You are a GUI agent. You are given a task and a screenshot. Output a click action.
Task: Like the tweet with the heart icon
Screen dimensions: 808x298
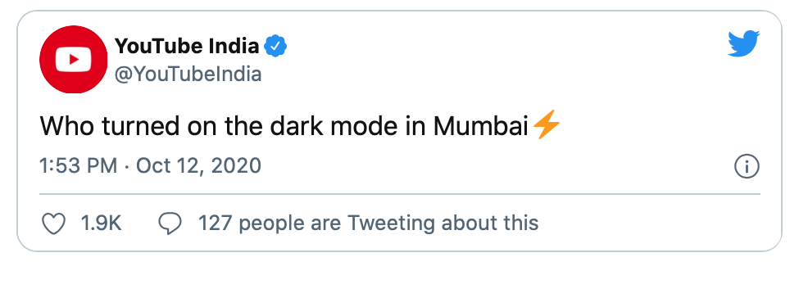[x=53, y=223]
